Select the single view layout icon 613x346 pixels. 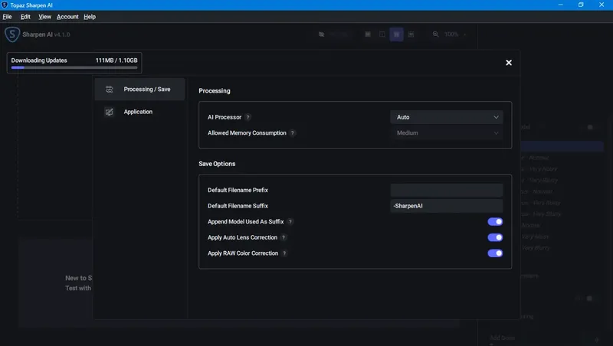[x=368, y=34]
